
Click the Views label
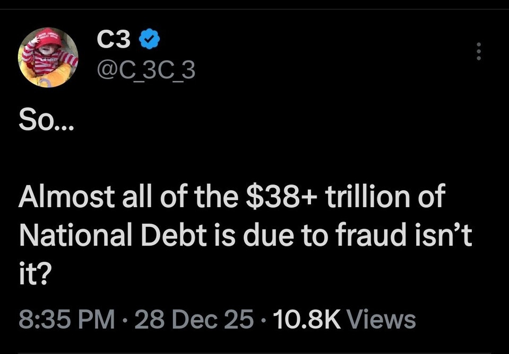coord(381,320)
